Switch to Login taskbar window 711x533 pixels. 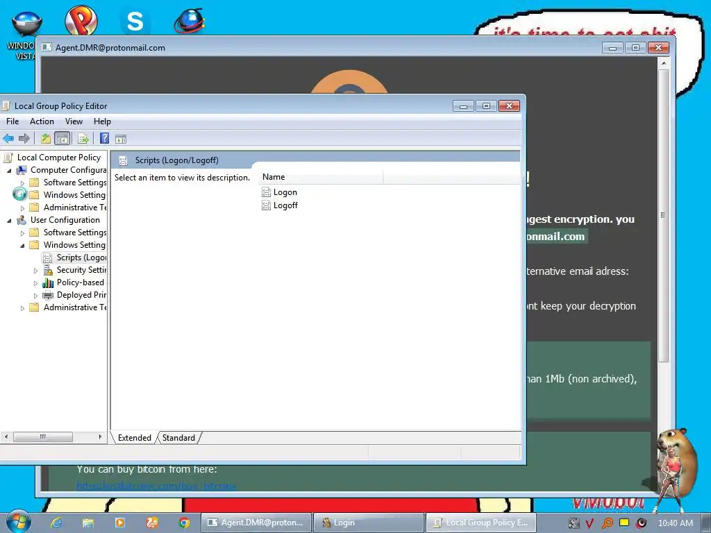point(369,523)
